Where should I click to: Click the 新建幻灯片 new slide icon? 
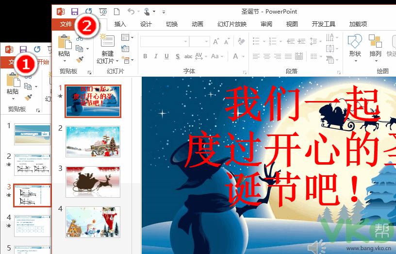pos(107,40)
